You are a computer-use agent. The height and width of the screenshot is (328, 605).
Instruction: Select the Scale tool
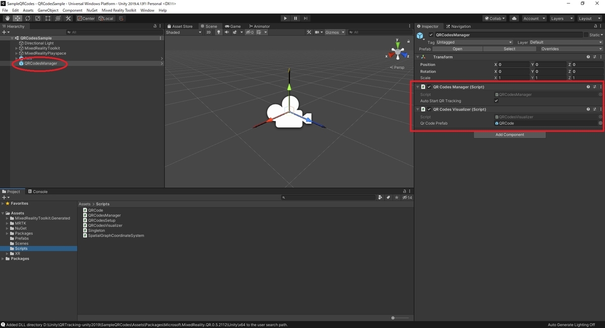pos(38,18)
